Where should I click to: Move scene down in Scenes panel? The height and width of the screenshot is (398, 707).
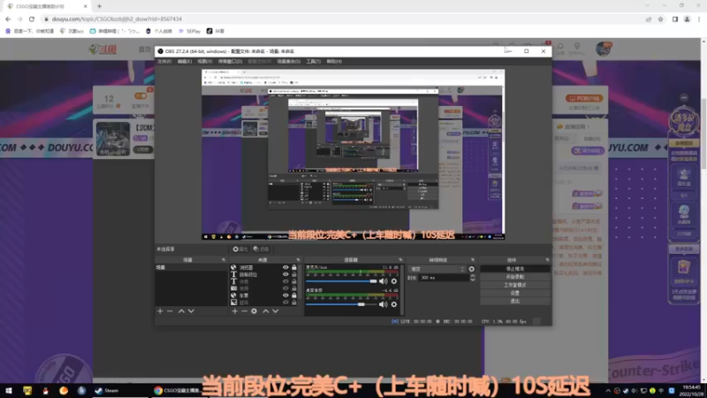pyautogui.click(x=191, y=311)
